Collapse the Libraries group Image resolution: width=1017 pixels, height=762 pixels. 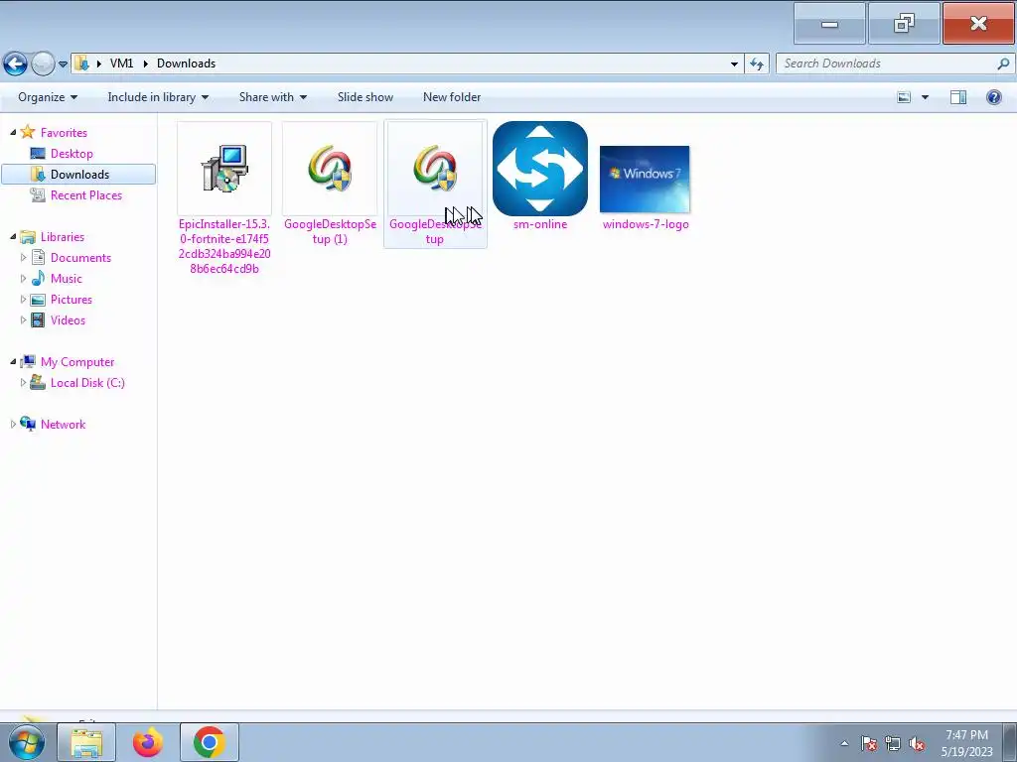[13, 236]
